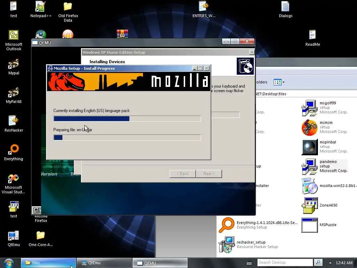The width and height of the screenshot is (357, 268).
Task: Click the Mozilla Firefox desktop icon label
Action: click(x=41, y=218)
